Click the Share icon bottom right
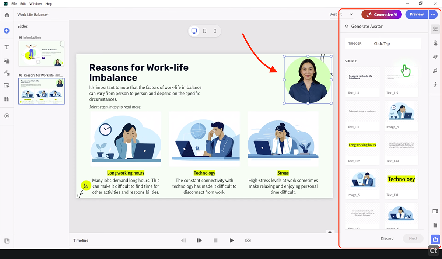442x259 pixels. point(435,239)
